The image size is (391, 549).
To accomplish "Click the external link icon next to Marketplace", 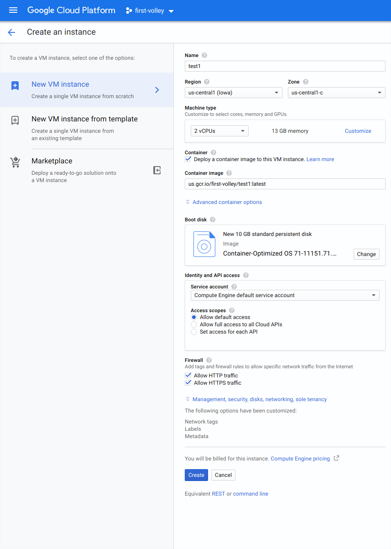I will [x=157, y=170].
